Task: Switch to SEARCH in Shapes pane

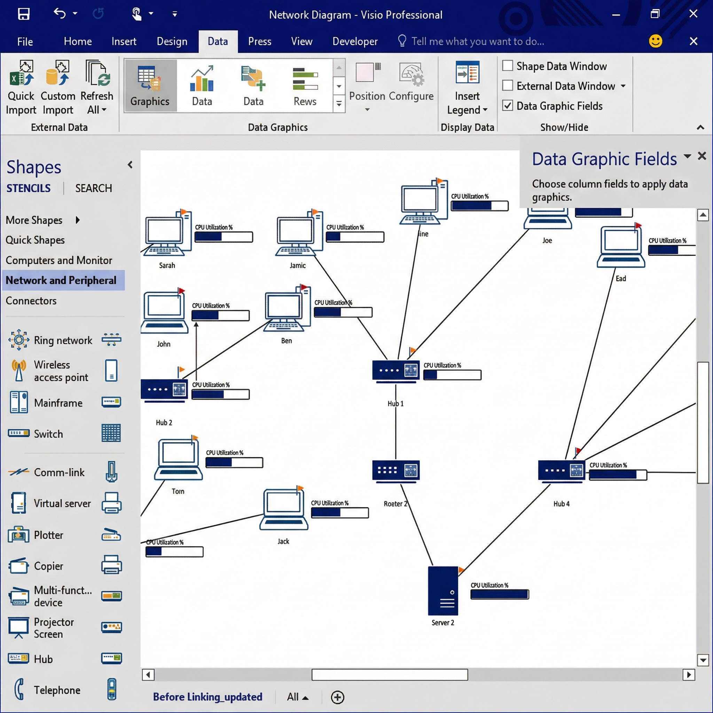Action: [x=93, y=188]
